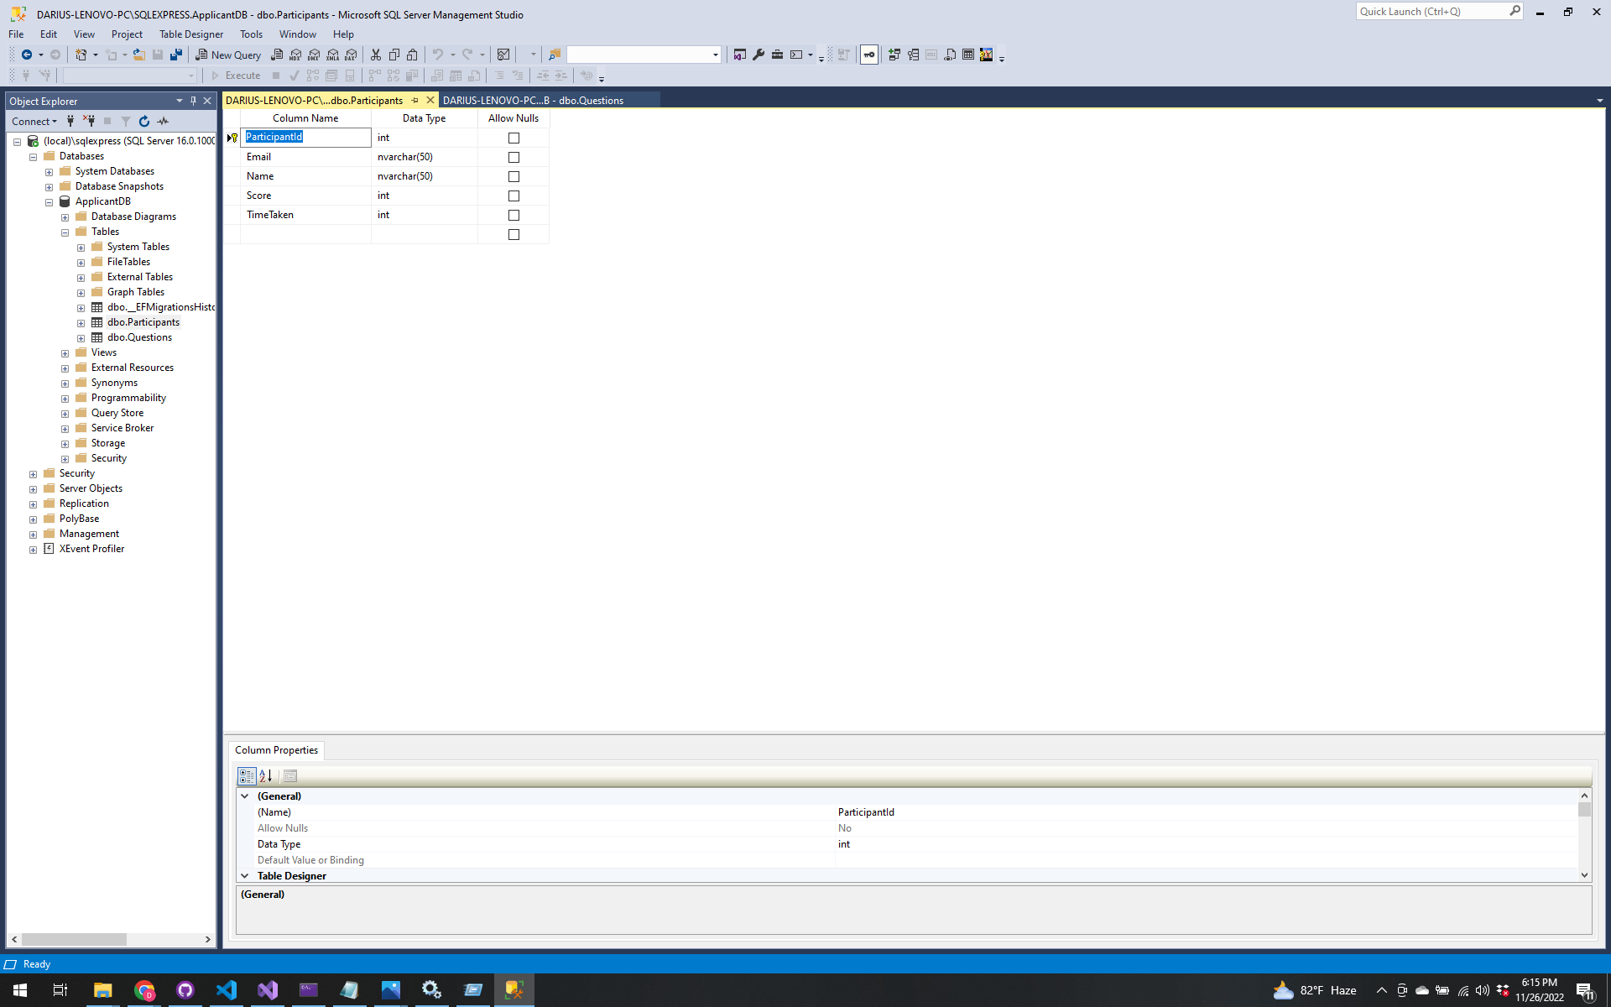Viewport: 1611px width, 1007px height.
Task: Click the Filter icon in Object Explorer
Action: (126, 121)
